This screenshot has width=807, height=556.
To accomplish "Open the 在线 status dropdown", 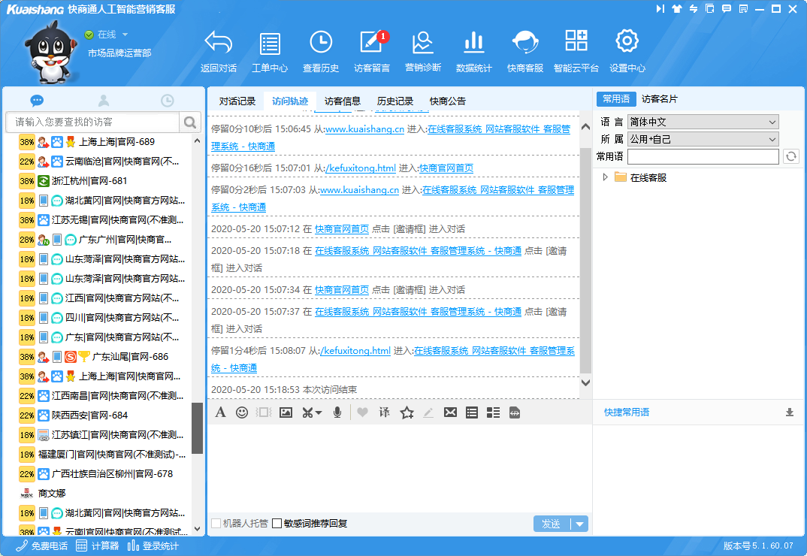I will 125,35.
